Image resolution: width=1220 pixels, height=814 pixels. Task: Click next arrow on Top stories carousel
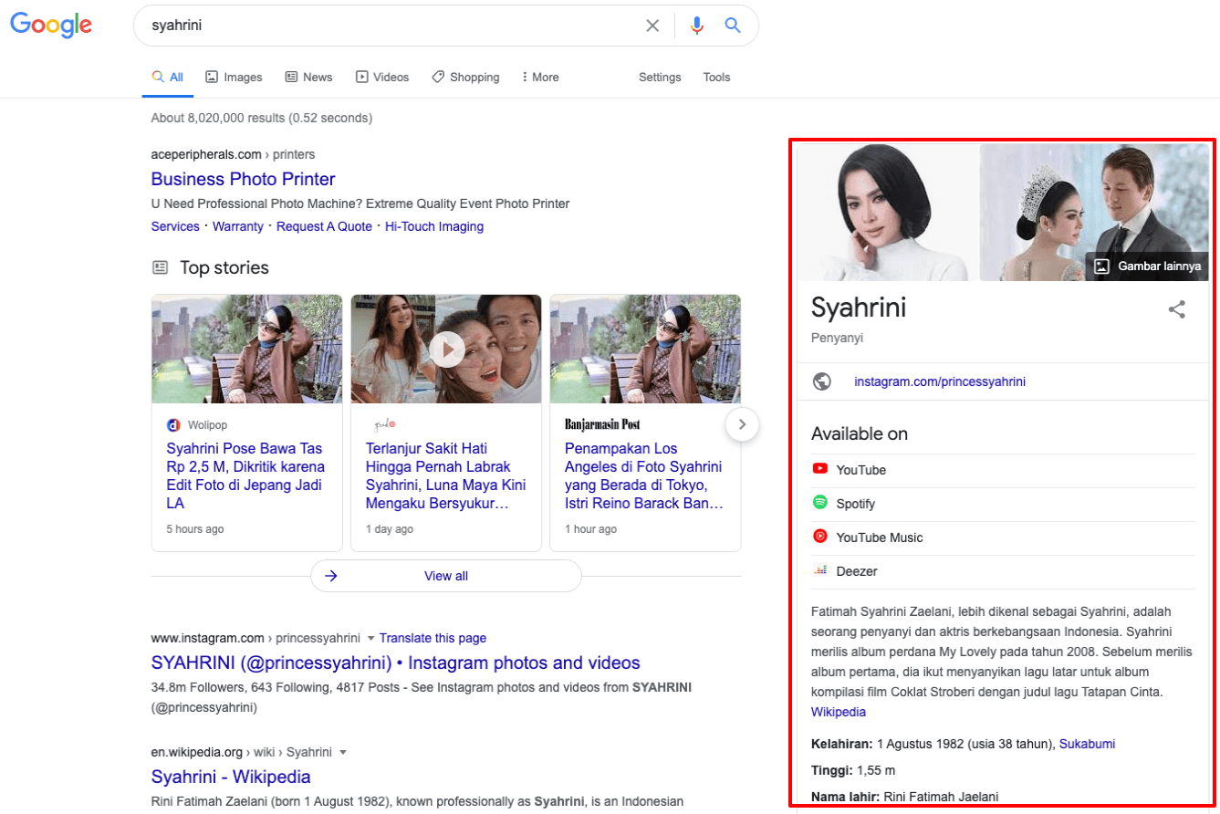(x=742, y=424)
